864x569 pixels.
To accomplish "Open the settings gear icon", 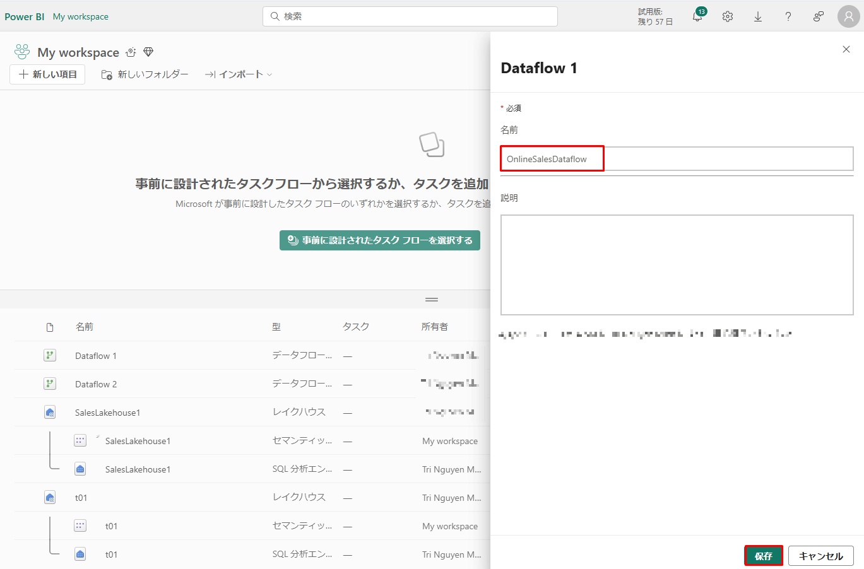I will [x=728, y=17].
